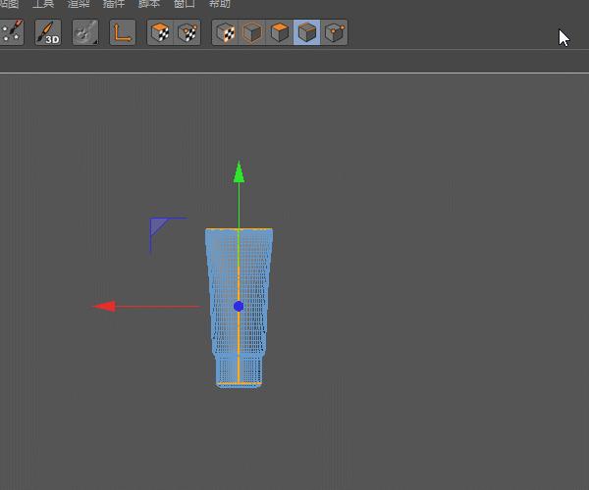Click the blue center dot of gizmo
The width and height of the screenshot is (589, 490).
(239, 306)
